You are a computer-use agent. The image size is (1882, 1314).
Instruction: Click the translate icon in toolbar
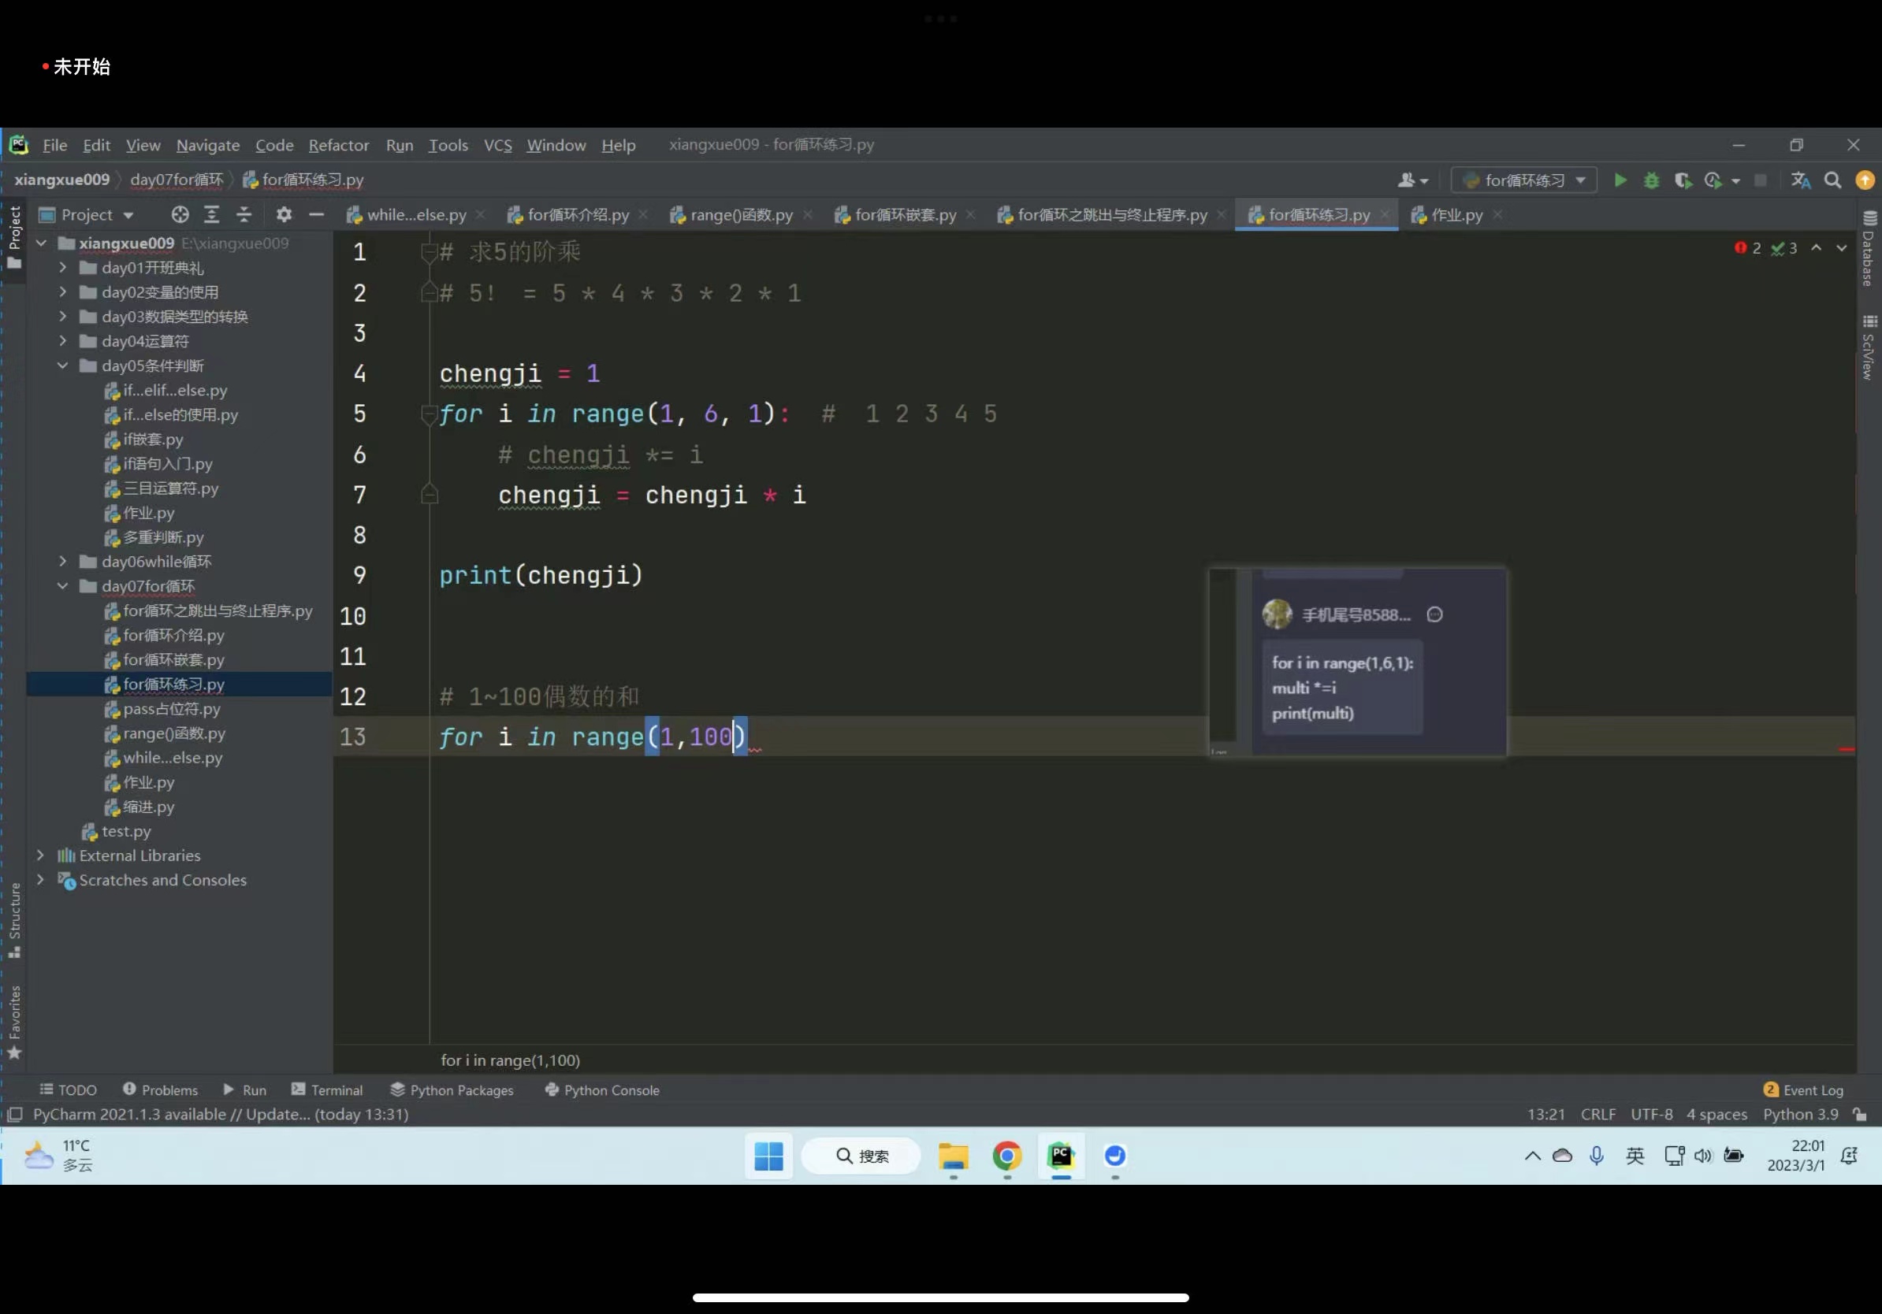click(x=1800, y=180)
